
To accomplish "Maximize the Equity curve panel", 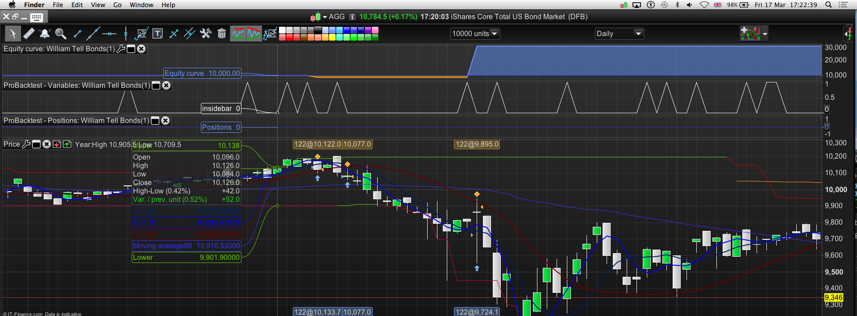I will click(131, 49).
